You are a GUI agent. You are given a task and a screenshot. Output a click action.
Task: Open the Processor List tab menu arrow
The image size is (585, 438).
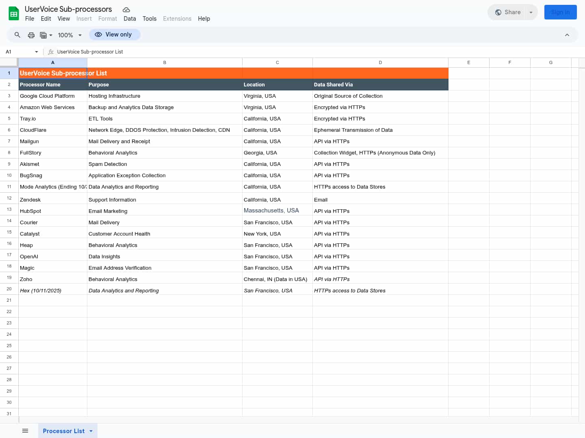(91, 431)
